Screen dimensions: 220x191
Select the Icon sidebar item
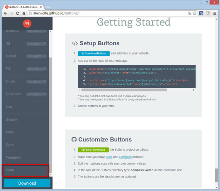tap(25, 107)
